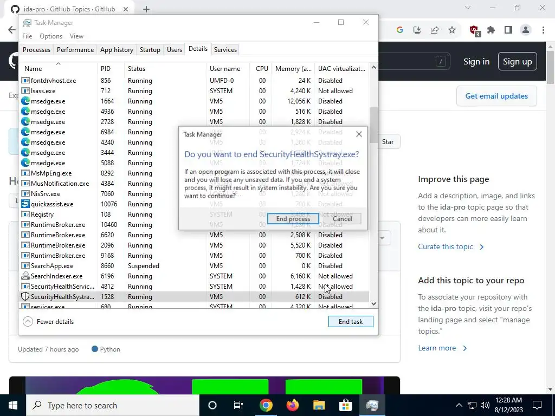Screen dimensions: 555x416
Task: Select msedge.exe with PID 6984
Action: tap(99, 132)
